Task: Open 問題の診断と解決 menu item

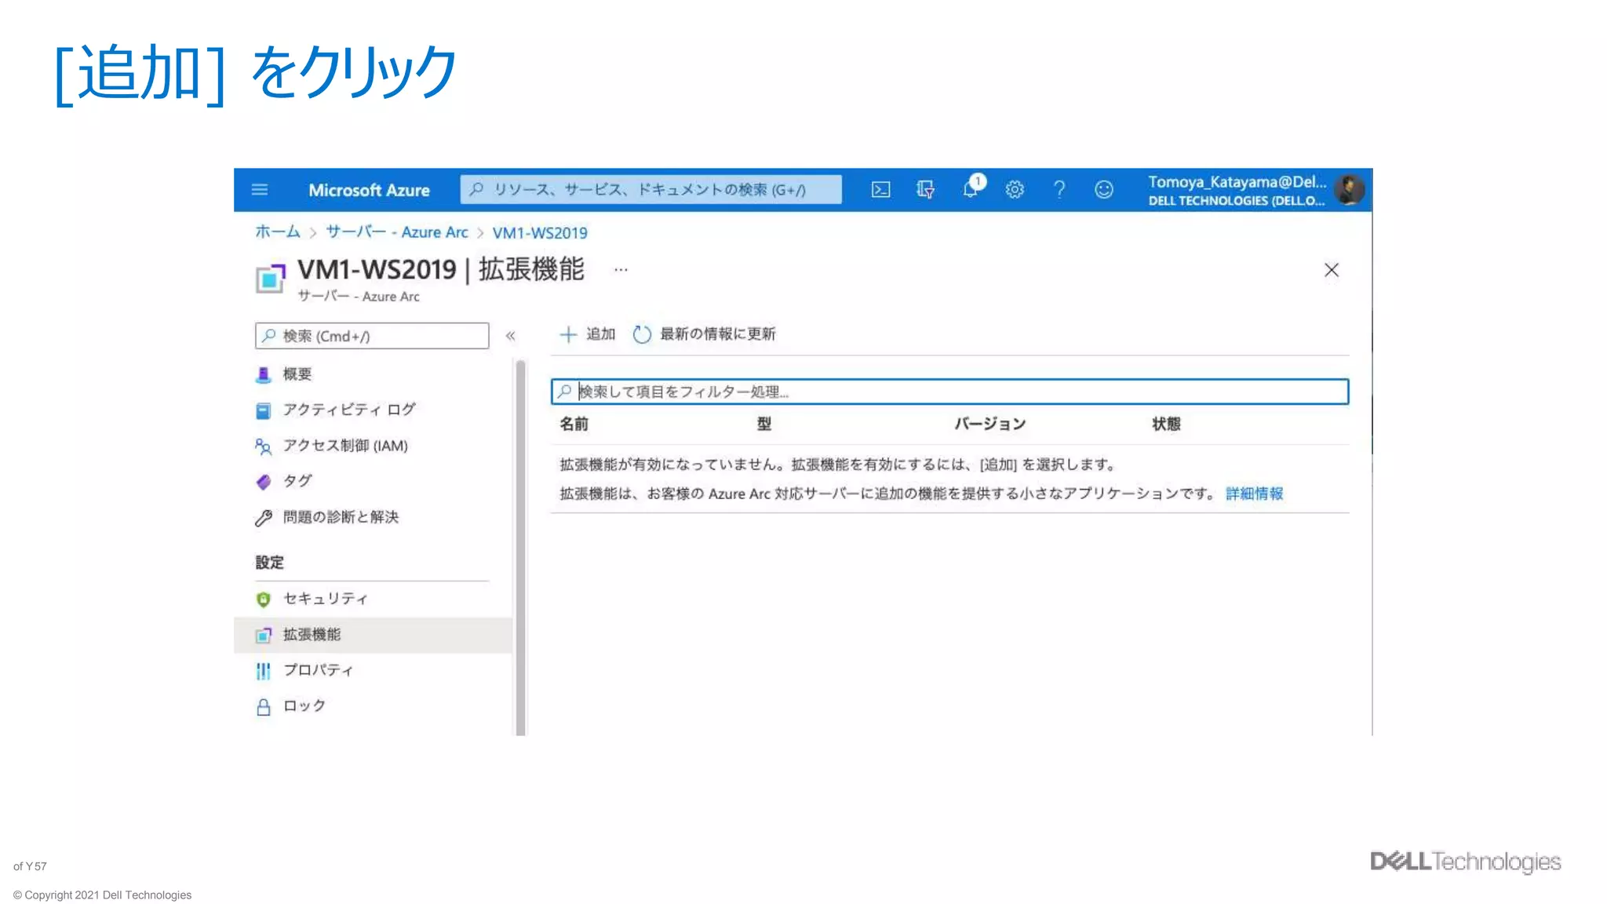Action: coord(341,517)
